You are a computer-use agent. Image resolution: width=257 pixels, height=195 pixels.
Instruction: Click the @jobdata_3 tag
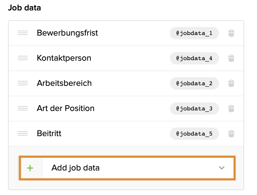pyautogui.click(x=194, y=109)
